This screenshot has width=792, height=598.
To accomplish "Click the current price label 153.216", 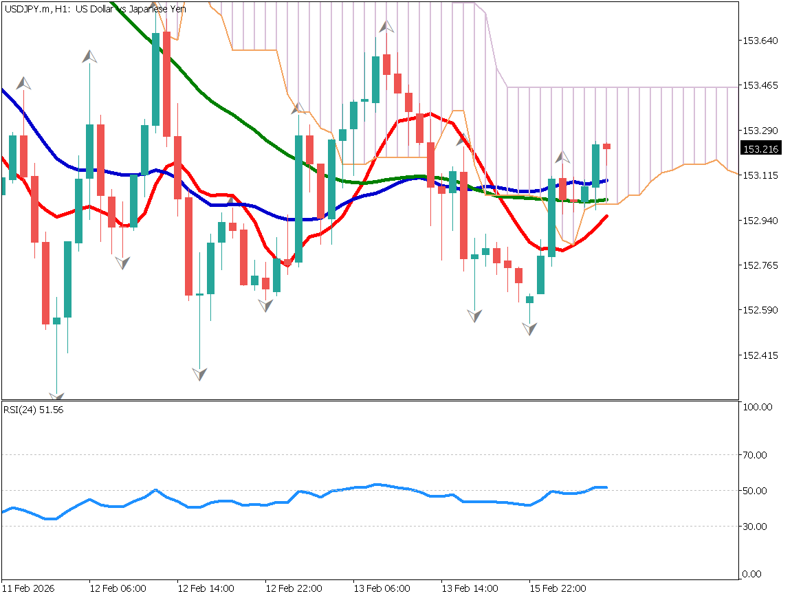I will [x=760, y=149].
